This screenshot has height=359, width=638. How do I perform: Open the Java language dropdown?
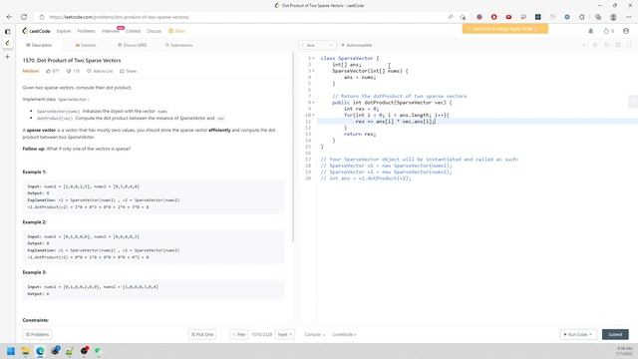point(317,45)
